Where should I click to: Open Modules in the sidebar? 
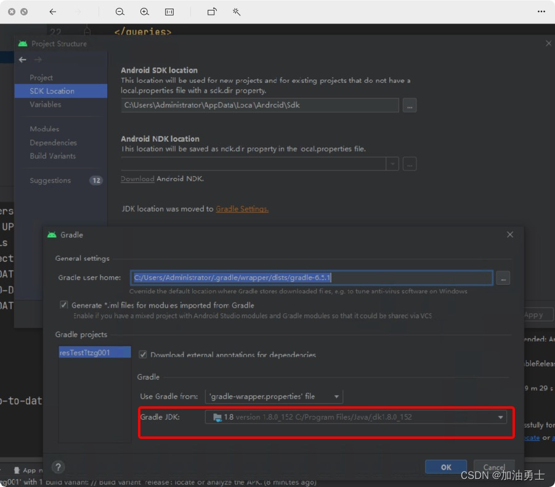pyautogui.click(x=44, y=129)
